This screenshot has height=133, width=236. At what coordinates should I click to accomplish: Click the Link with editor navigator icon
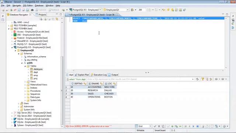click(57, 19)
